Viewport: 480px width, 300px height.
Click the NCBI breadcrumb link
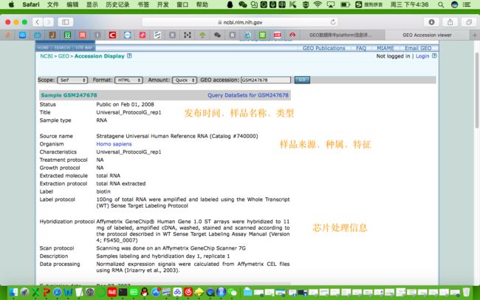pos(47,56)
